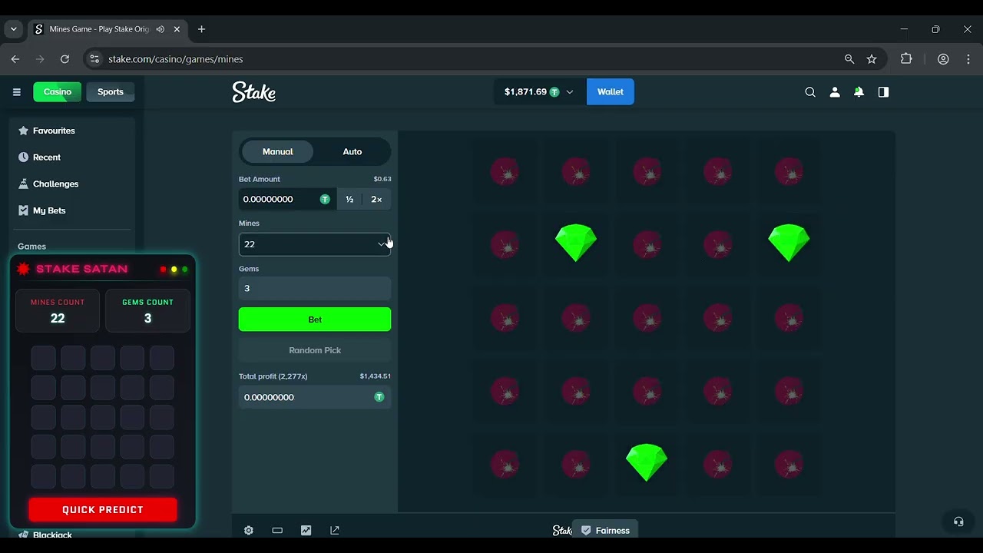Click the green Bet button
Image resolution: width=983 pixels, height=553 pixels.
click(x=315, y=320)
